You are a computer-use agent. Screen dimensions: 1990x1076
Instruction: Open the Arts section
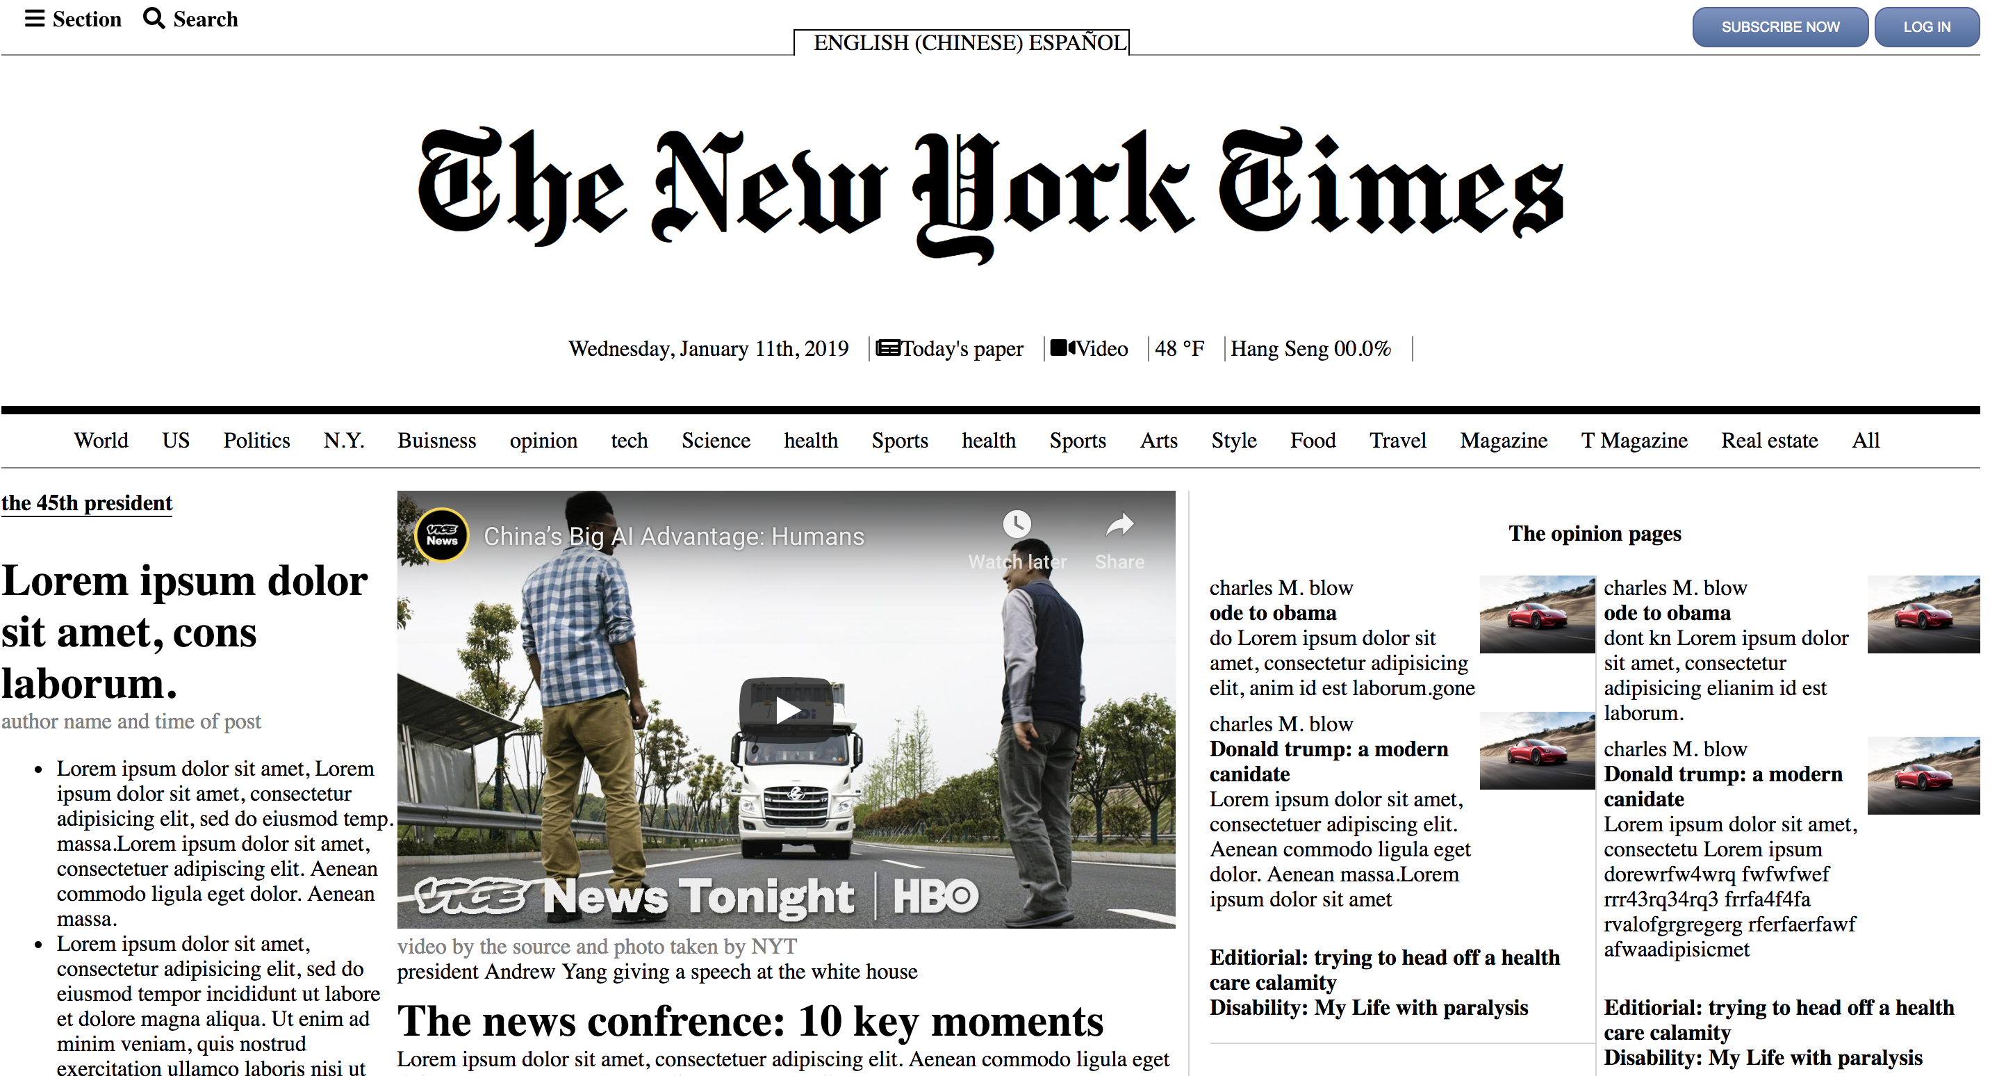point(1159,441)
